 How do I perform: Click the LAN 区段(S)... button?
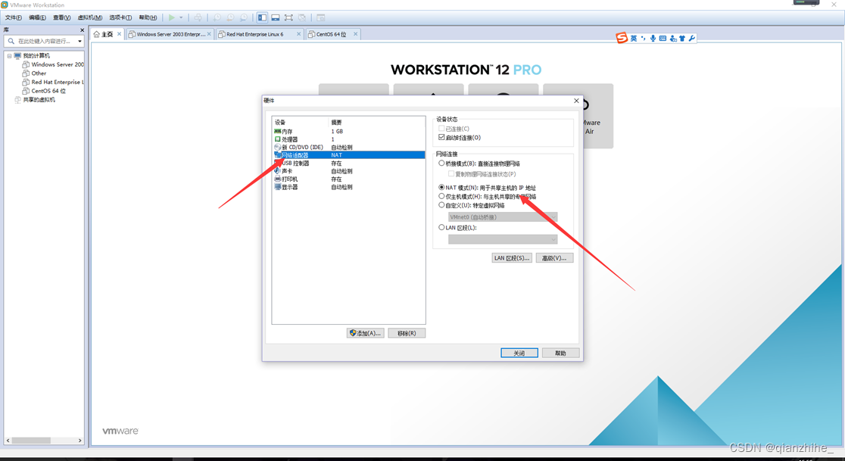pyautogui.click(x=512, y=258)
